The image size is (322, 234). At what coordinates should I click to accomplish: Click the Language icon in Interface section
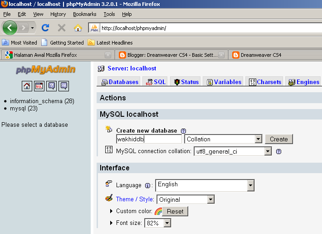[109, 184]
